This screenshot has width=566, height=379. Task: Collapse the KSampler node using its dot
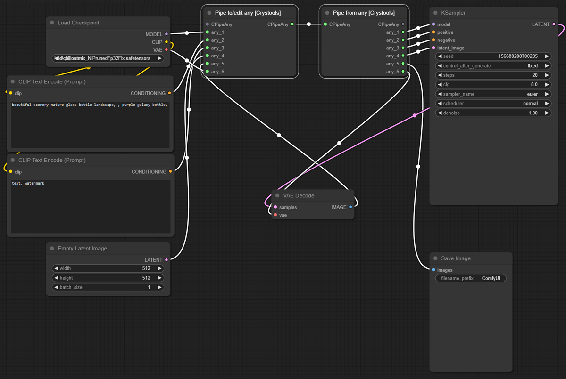(x=435, y=13)
